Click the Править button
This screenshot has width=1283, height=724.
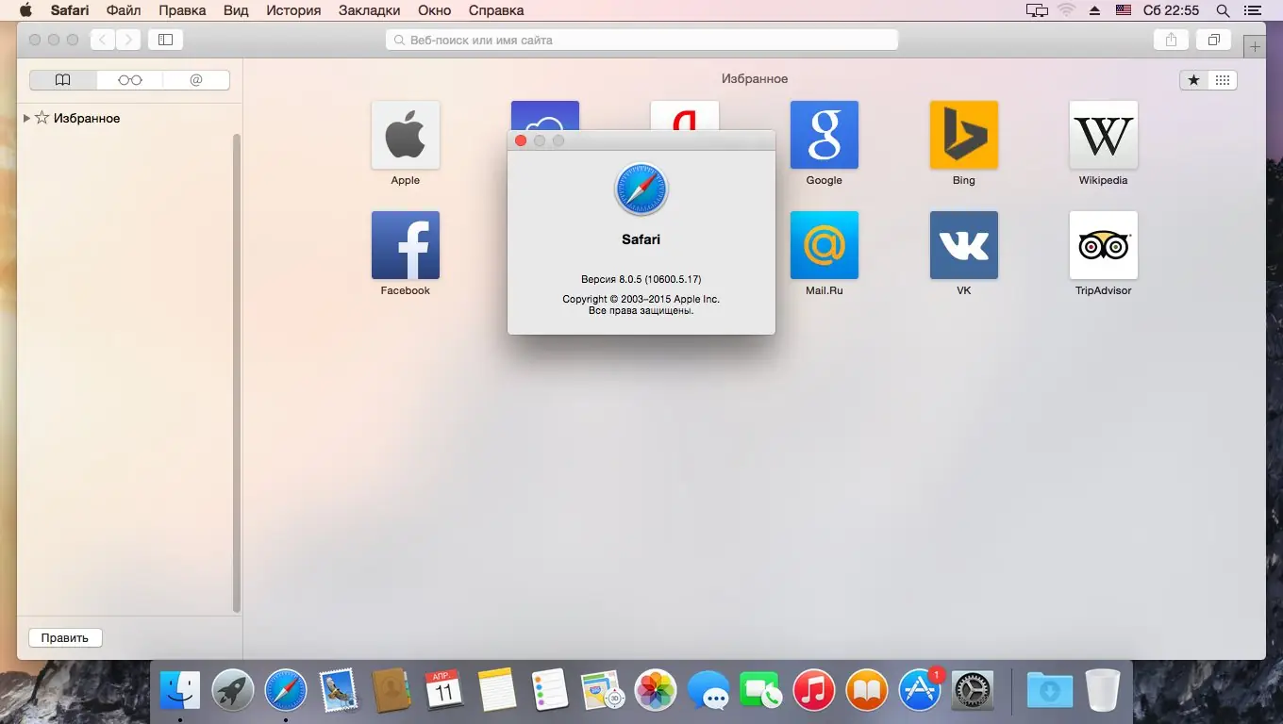click(65, 638)
